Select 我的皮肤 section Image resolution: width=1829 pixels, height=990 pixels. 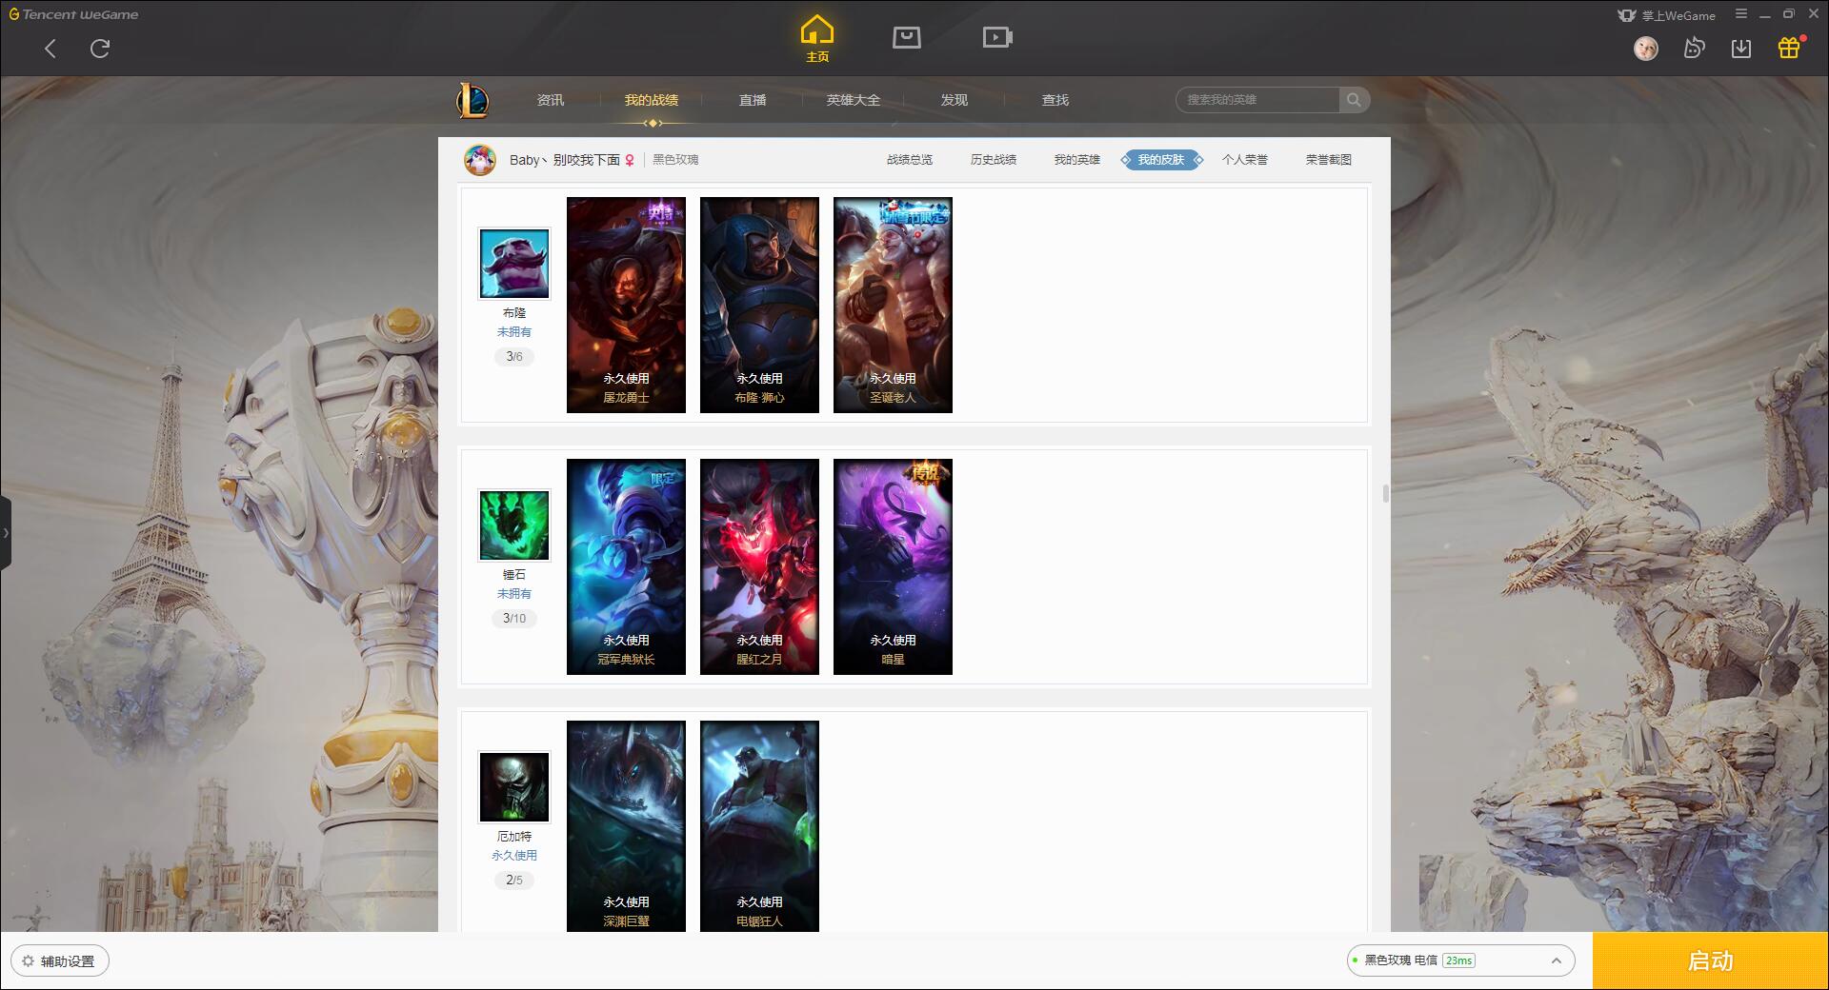point(1161,160)
